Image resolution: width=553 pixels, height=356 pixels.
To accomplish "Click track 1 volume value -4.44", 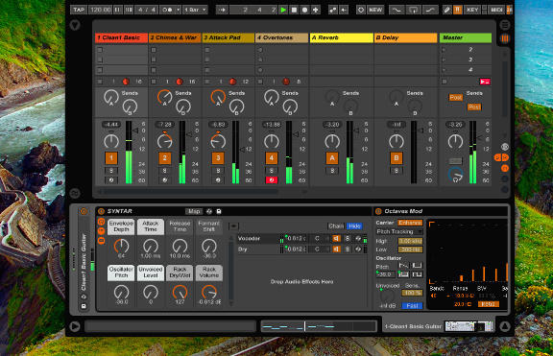I will 111,125.
